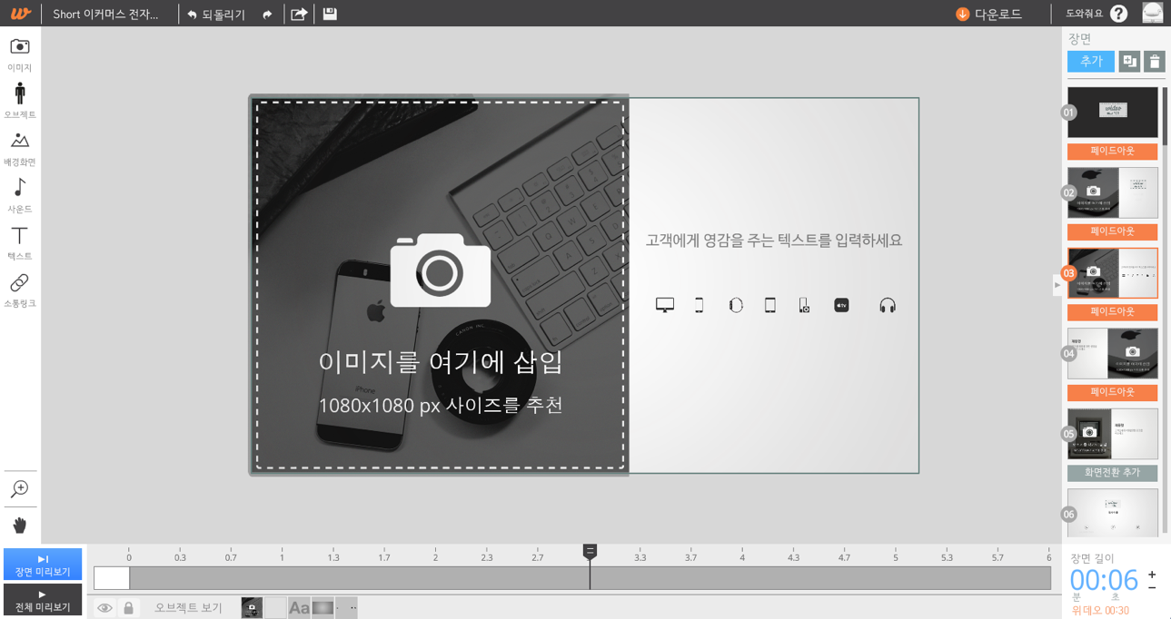Collapse the scene panel with side arrow
The width and height of the screenshot is (1171, 619).
pos(1057,285)
